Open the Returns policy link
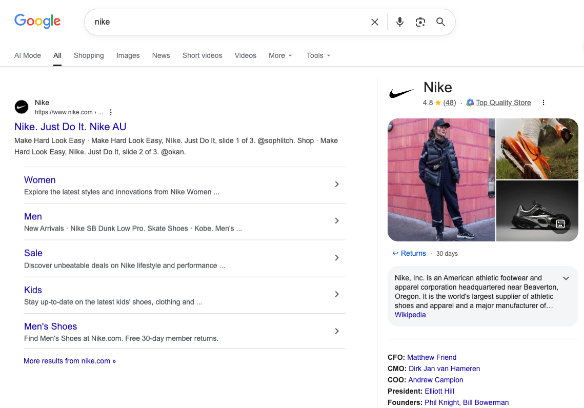Screen dimensions: 584x408 (x=413, y=253)
